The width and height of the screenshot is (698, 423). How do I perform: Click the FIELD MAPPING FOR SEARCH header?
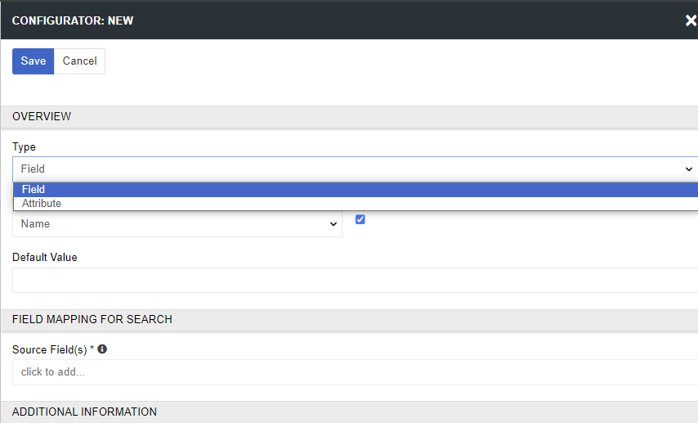92,319
